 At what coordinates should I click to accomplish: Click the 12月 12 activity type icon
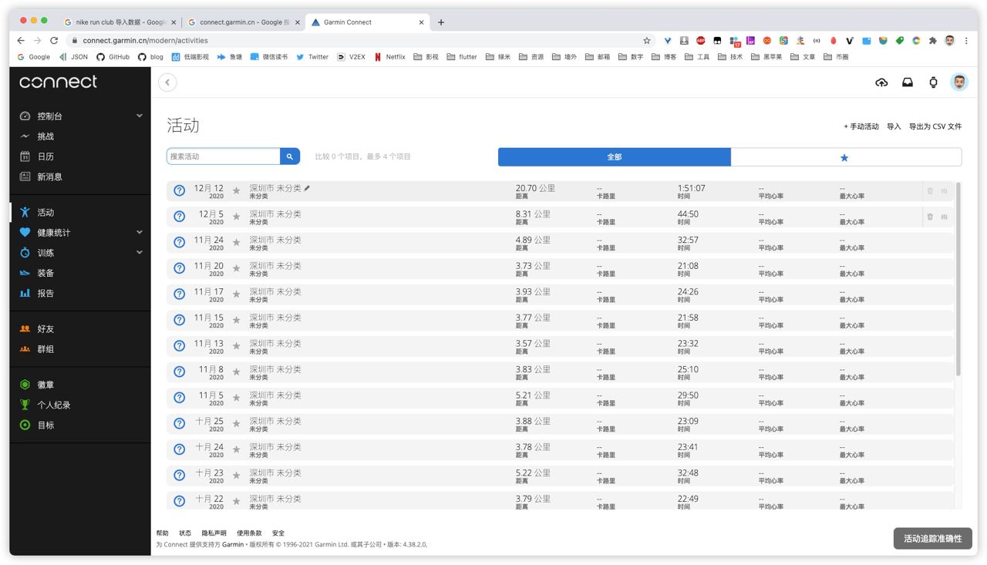tap(179, 190)
